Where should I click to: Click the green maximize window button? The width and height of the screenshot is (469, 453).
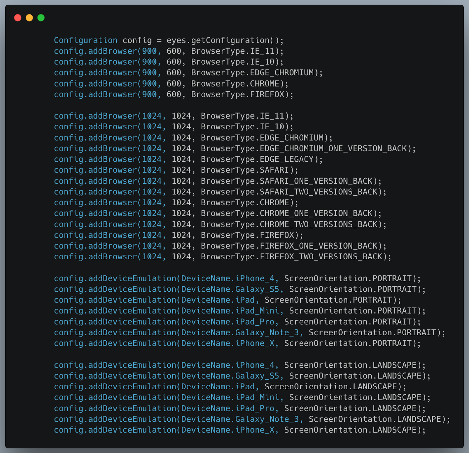(41, 18)
